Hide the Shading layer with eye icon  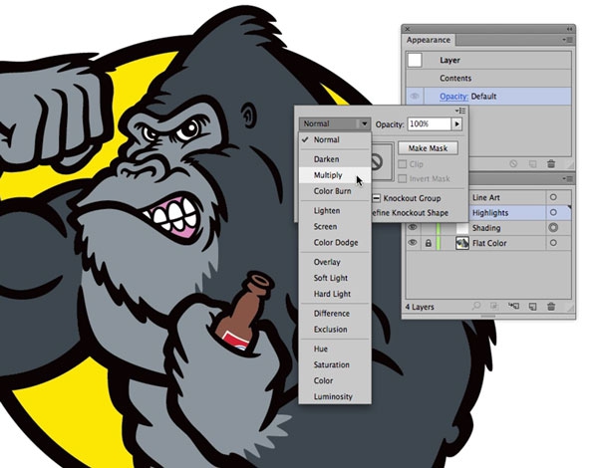(x=413, y=227)
